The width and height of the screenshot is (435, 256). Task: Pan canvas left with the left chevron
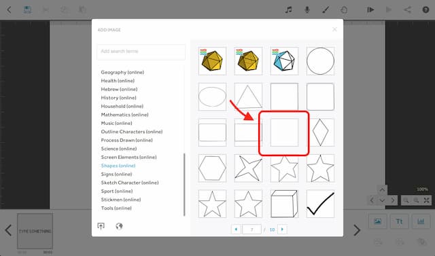tap(372, 200)
